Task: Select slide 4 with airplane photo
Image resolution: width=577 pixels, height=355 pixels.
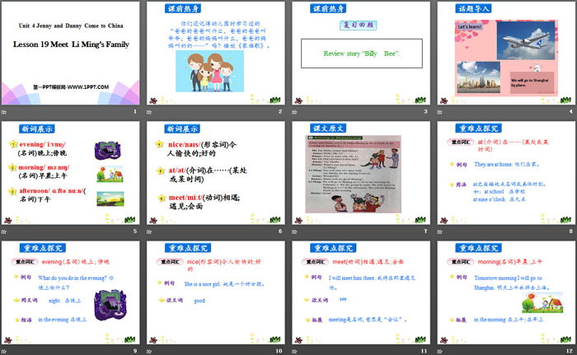Action: pos(506,53)
